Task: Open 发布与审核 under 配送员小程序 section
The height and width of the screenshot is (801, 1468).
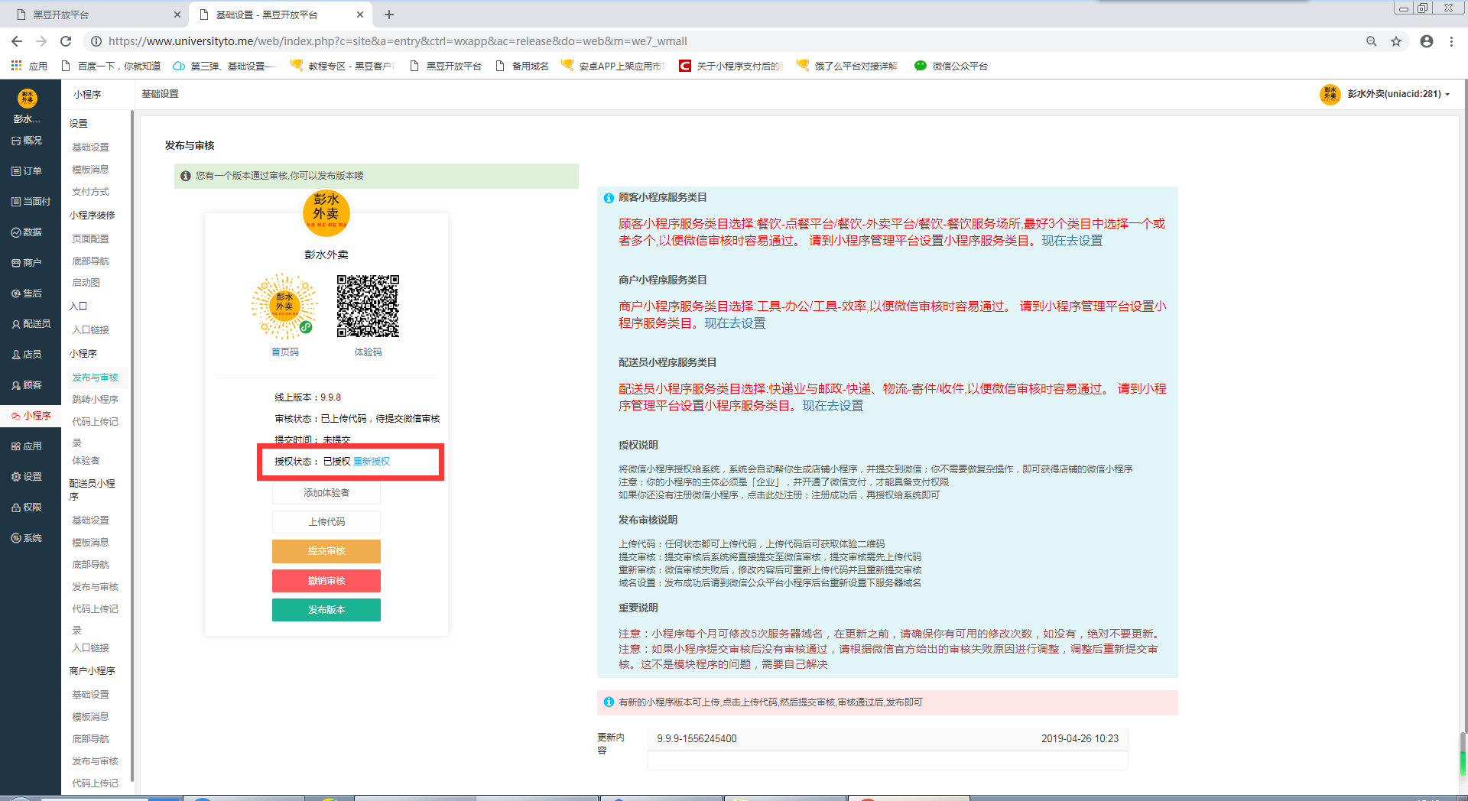Action: tap(95, 587)
